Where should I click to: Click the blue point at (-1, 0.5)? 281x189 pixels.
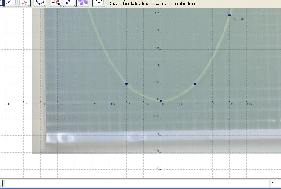[x=126, y=84]
